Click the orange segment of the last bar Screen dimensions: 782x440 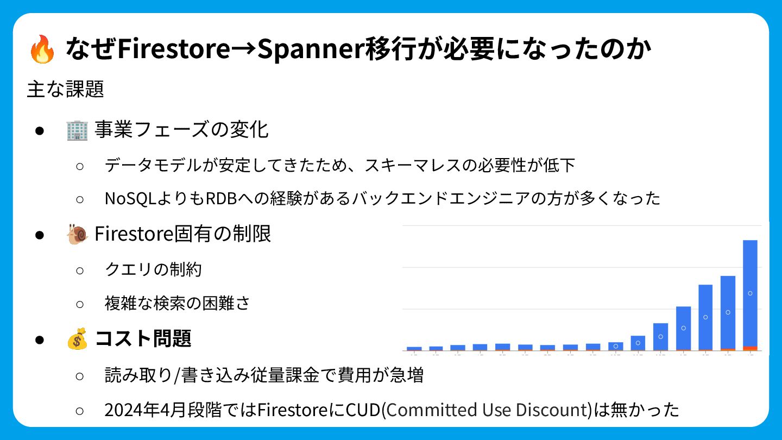pyautogui.click(x=750, y=348)
